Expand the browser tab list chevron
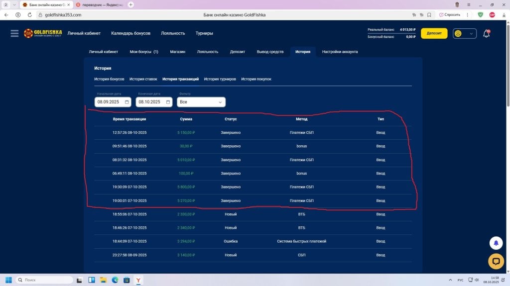The image size is (510, 286). [14, 5]
